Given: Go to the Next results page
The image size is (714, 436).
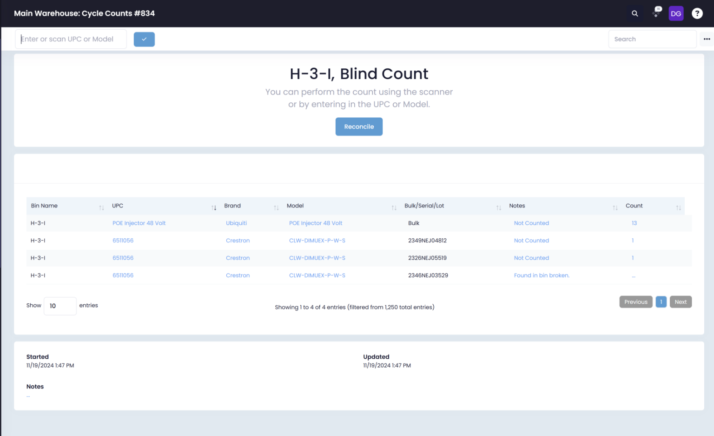Looking at the screenshot, I should [681, 302].
